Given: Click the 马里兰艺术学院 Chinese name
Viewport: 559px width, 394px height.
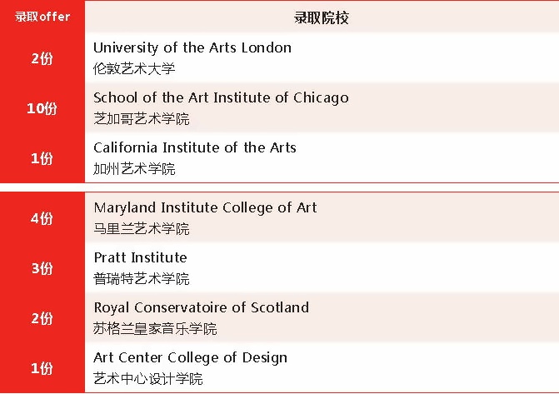Looking at the screenshot, I should point(141,228).
